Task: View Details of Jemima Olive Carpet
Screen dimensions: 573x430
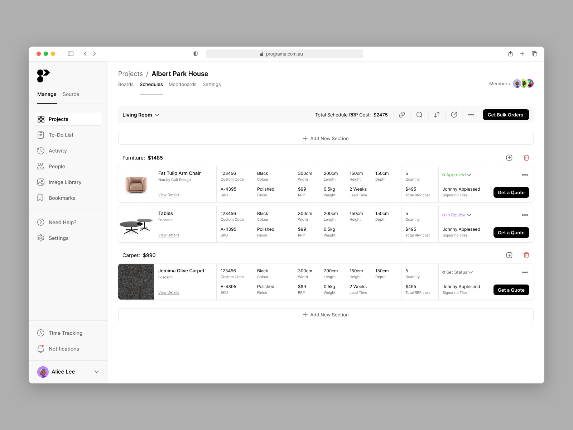Action: pos(169,292)
